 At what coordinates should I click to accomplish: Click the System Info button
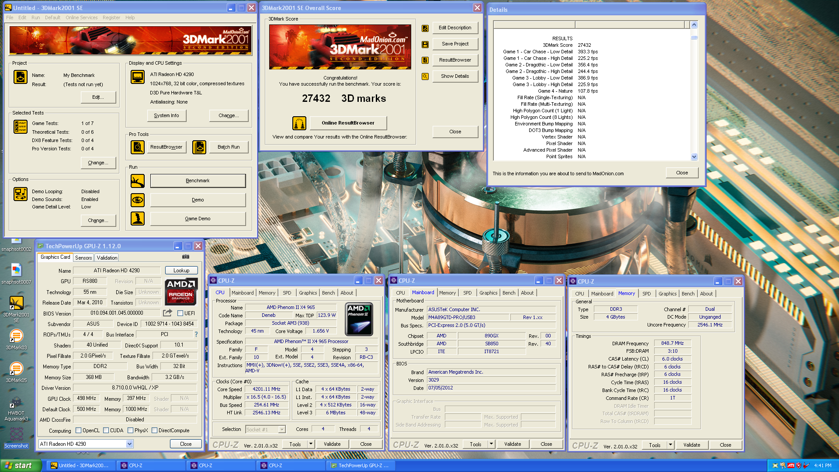click(x=166, y=115)
